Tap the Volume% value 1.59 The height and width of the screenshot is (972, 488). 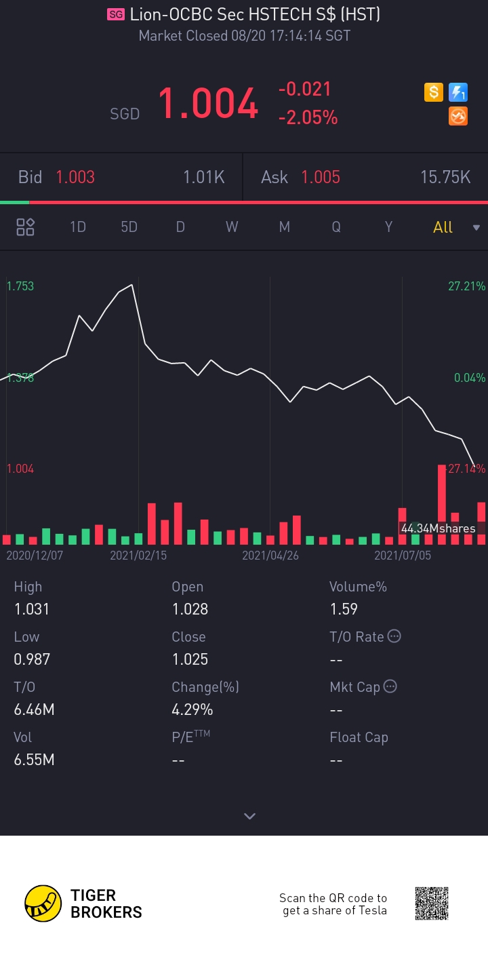(x=344, y=609)
